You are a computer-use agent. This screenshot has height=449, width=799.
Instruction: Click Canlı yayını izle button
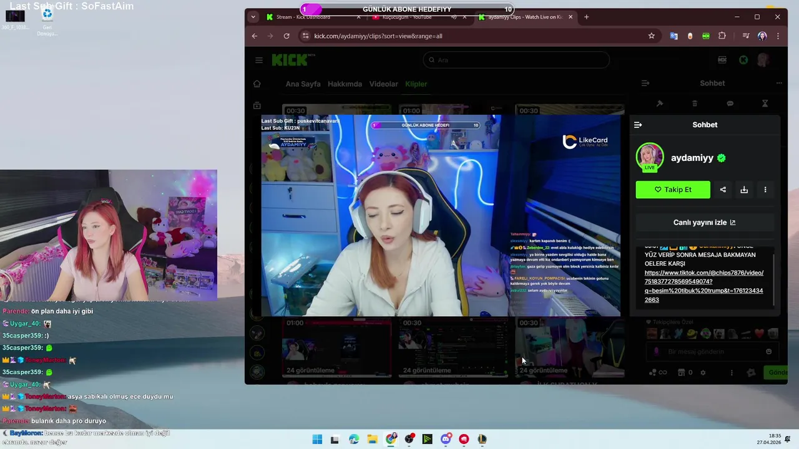point(705,223)
